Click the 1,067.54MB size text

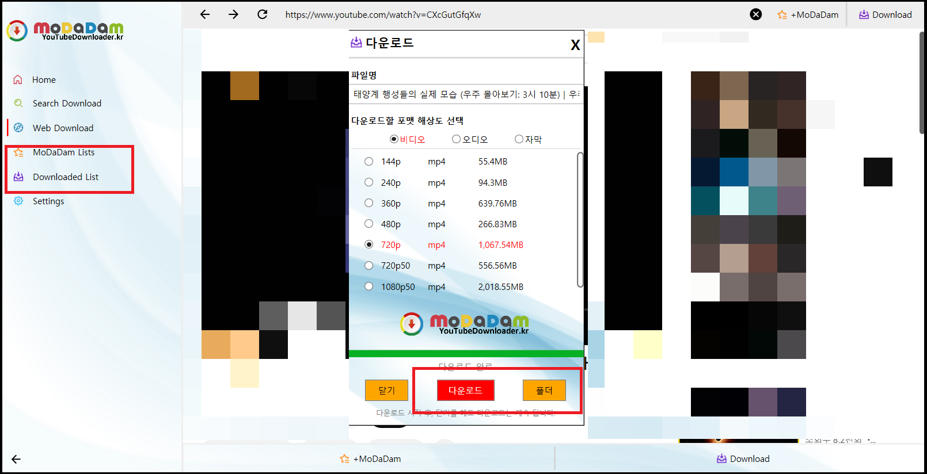point(501,244)
